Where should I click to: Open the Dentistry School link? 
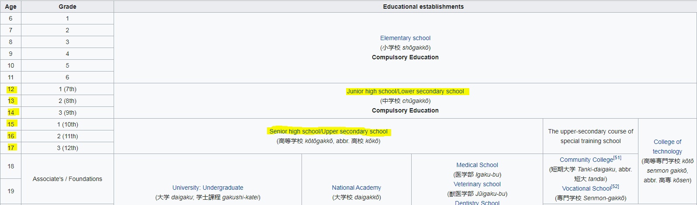(477, 202)
